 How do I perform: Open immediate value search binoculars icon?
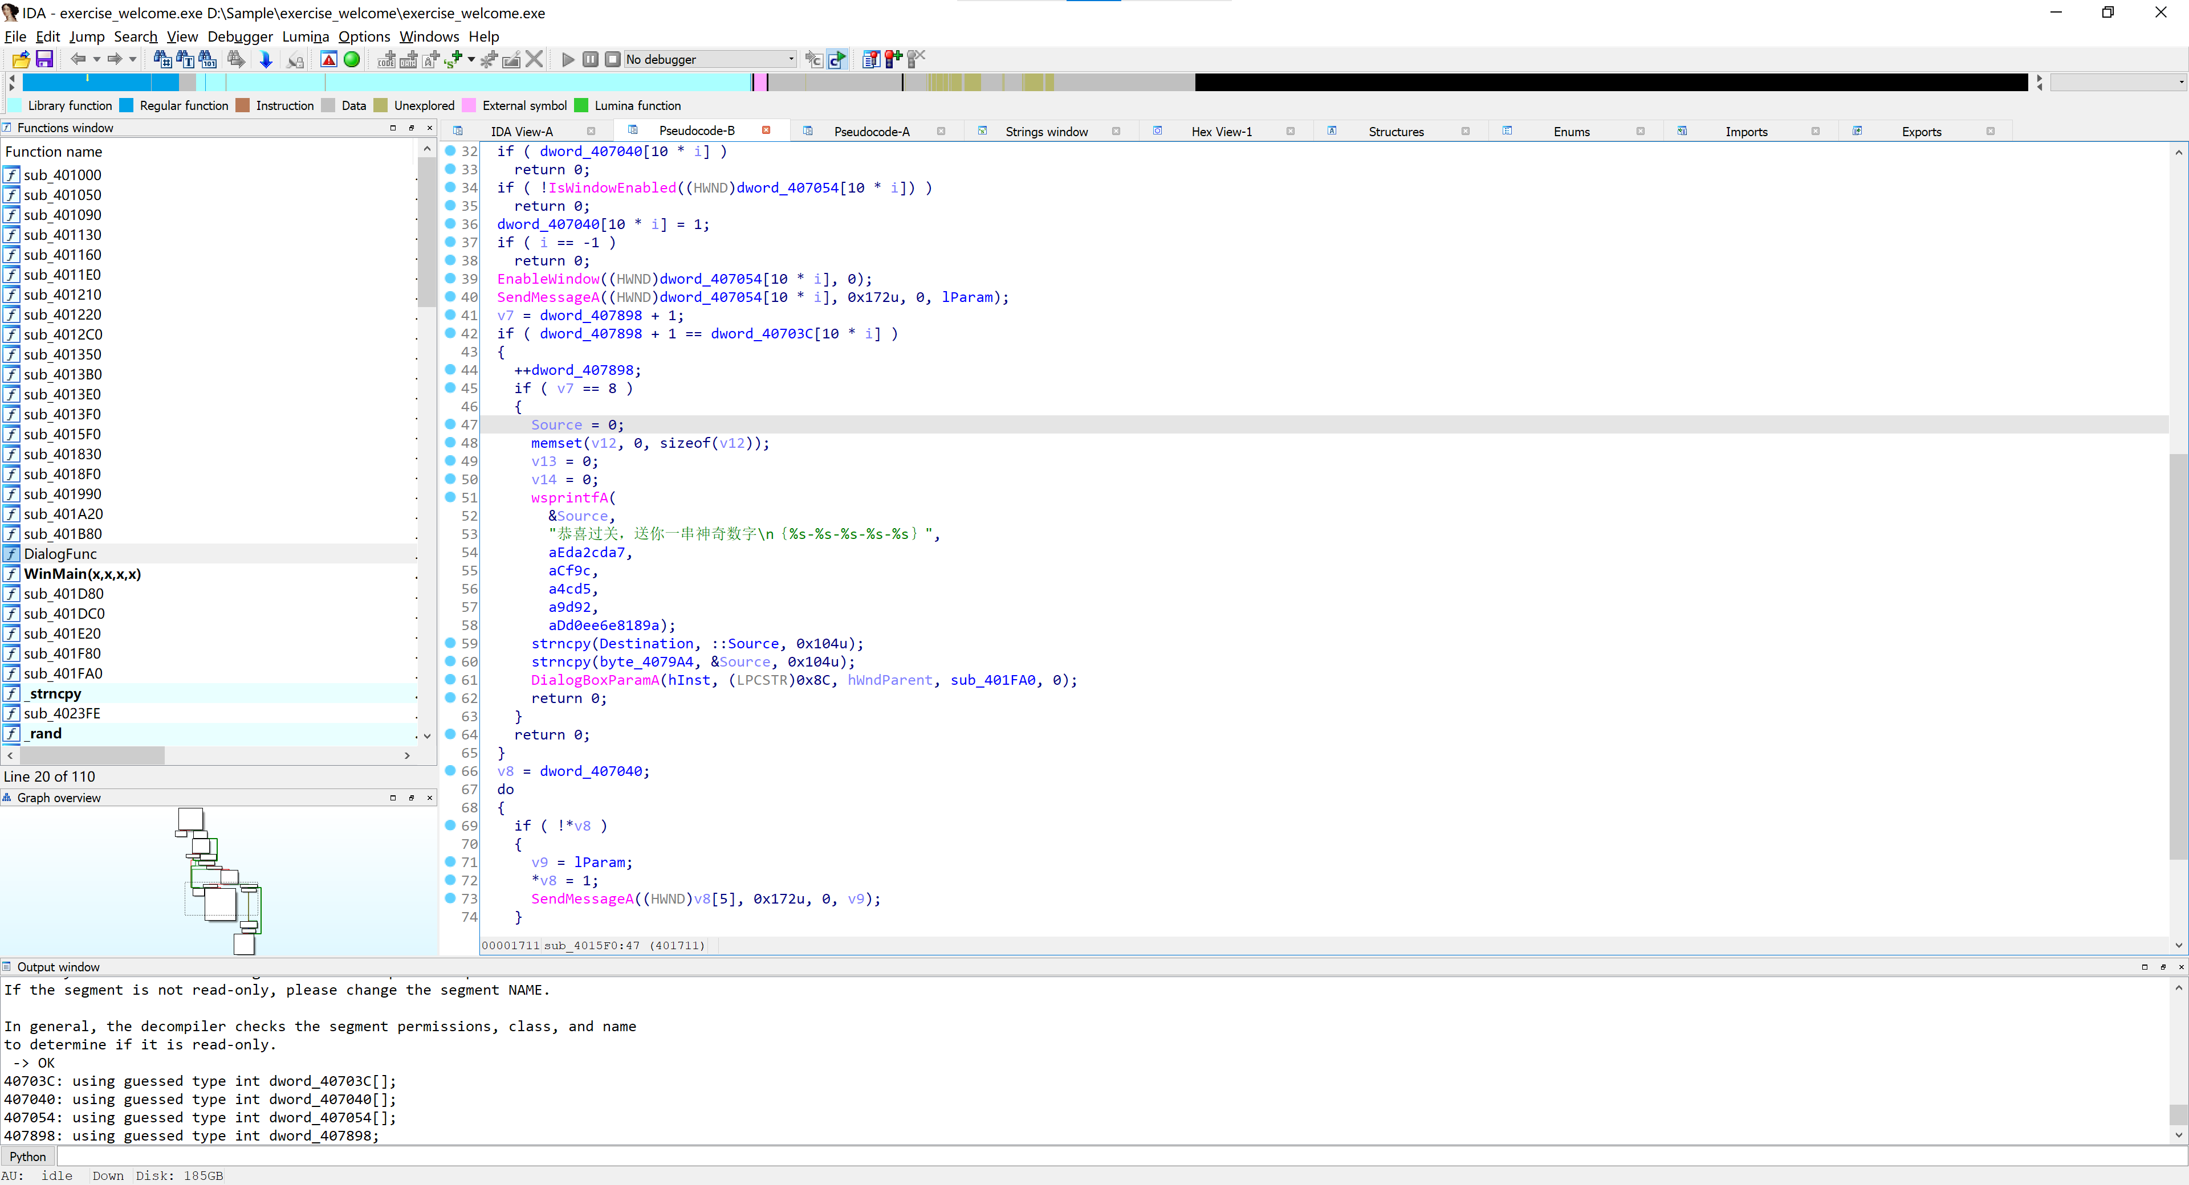pos(162,59)
